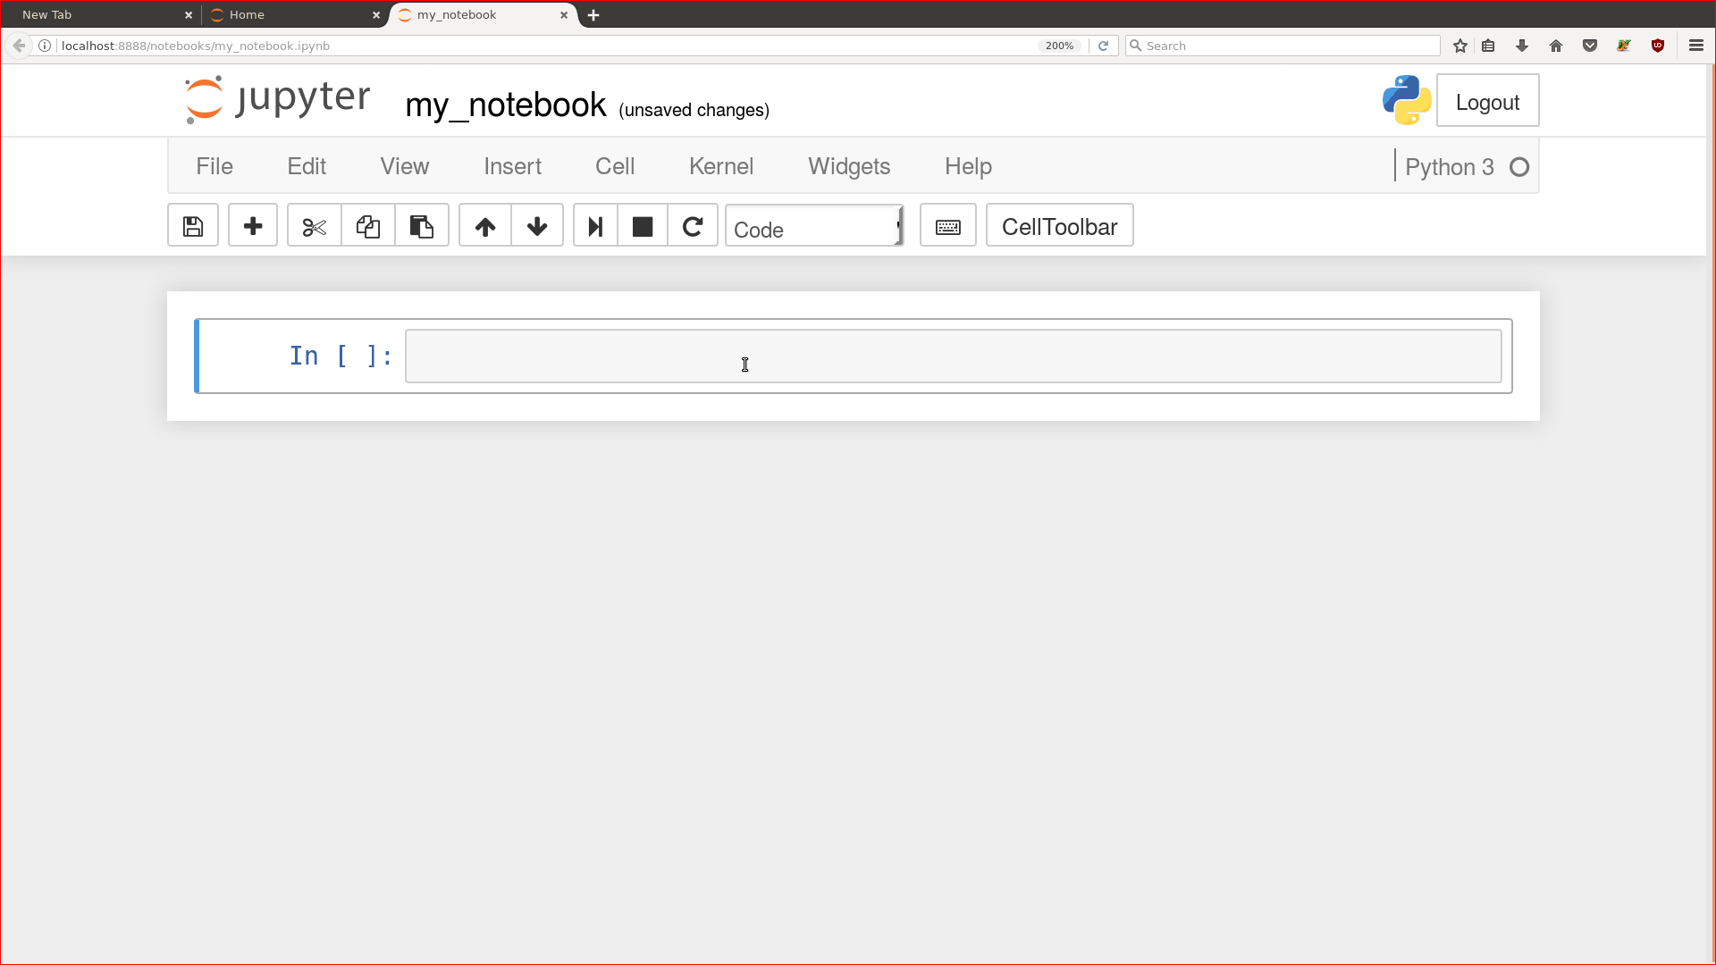This screenshot has height=965, width=1716.
Task: Open the Cell menu
Action: 615,166
